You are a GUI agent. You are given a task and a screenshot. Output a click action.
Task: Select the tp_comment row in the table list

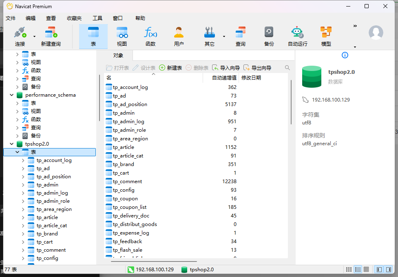[127, 182]
